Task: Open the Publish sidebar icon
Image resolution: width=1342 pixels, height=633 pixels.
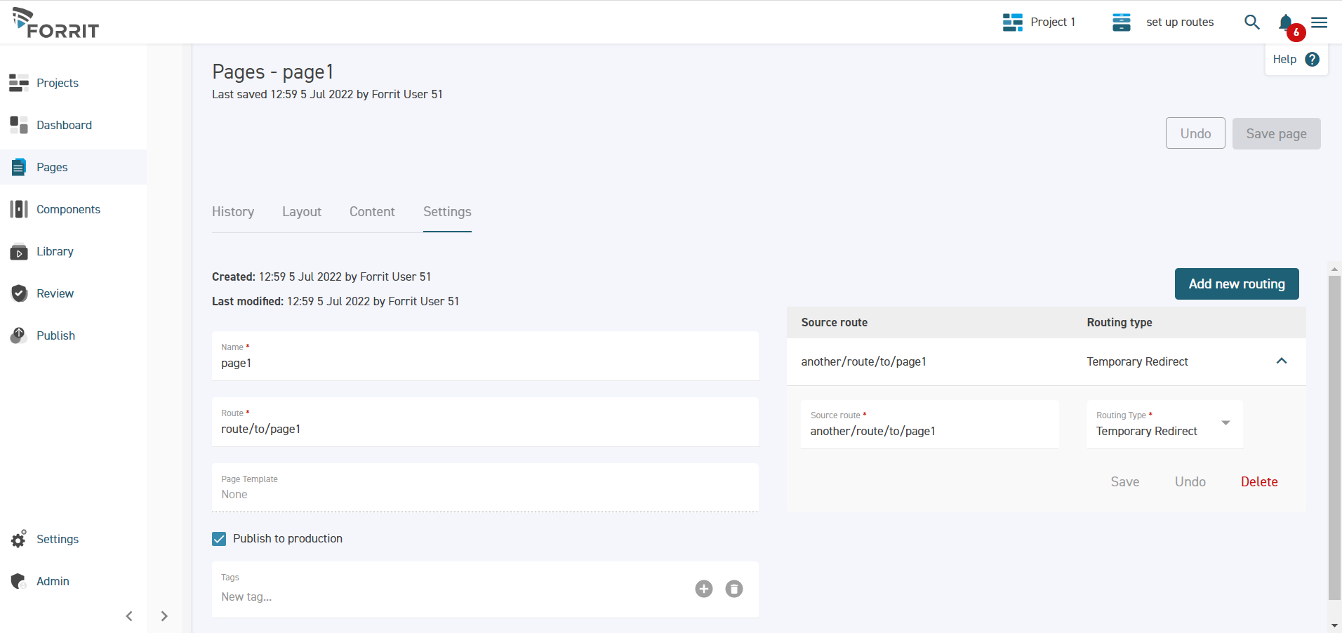Action: pos(19,335)
